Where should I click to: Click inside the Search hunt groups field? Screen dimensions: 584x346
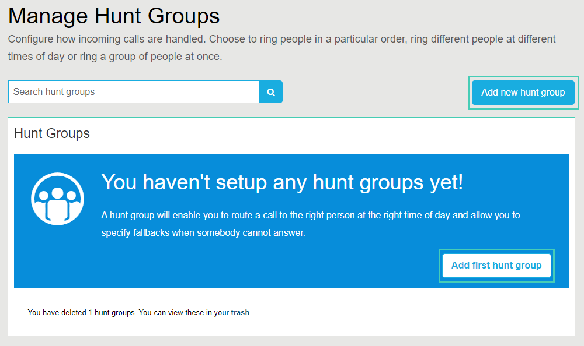coord(133,91)
